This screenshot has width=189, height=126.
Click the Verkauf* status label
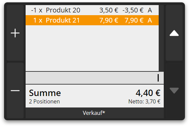94,113
